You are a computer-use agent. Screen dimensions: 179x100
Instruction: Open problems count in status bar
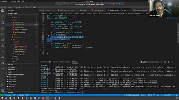pyautogui.click(x=20, y=95)
